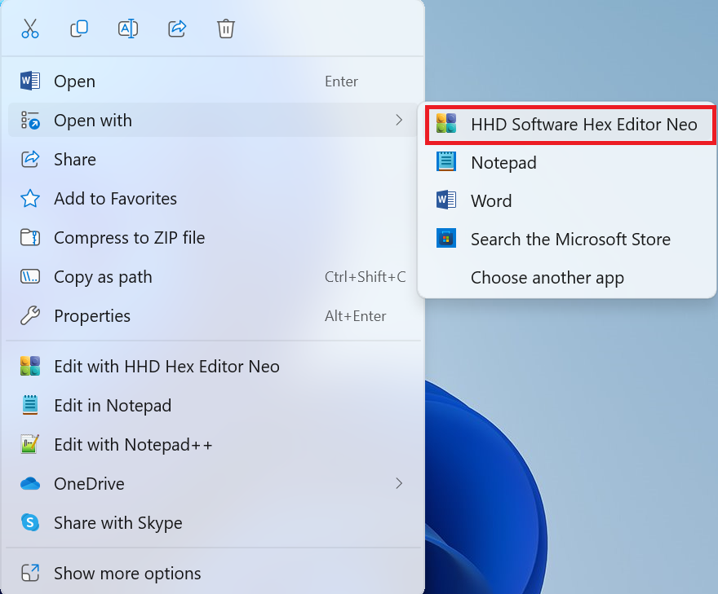The width and height of the screenshot is (718, 594).
Task: Click the OneDrive cloud icon
Action: 30,483
